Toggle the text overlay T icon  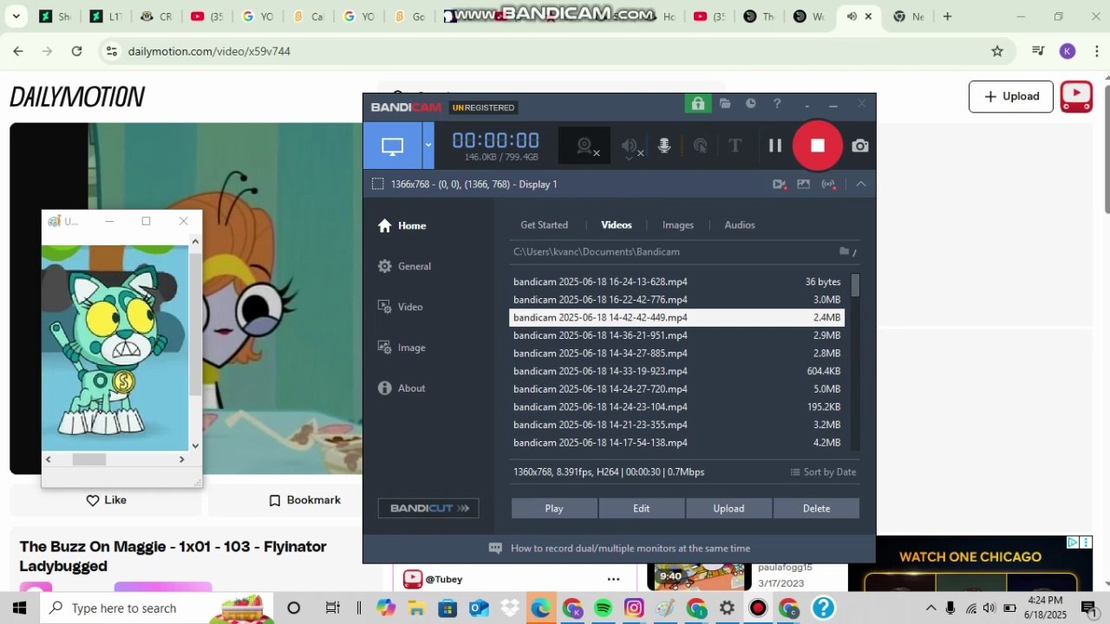click(x=735, y=146)
